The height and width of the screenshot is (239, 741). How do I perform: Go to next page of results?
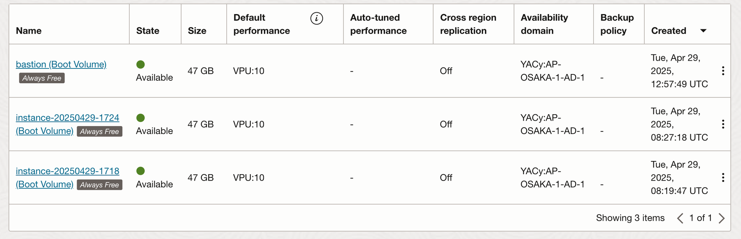[x=721, y=218]
